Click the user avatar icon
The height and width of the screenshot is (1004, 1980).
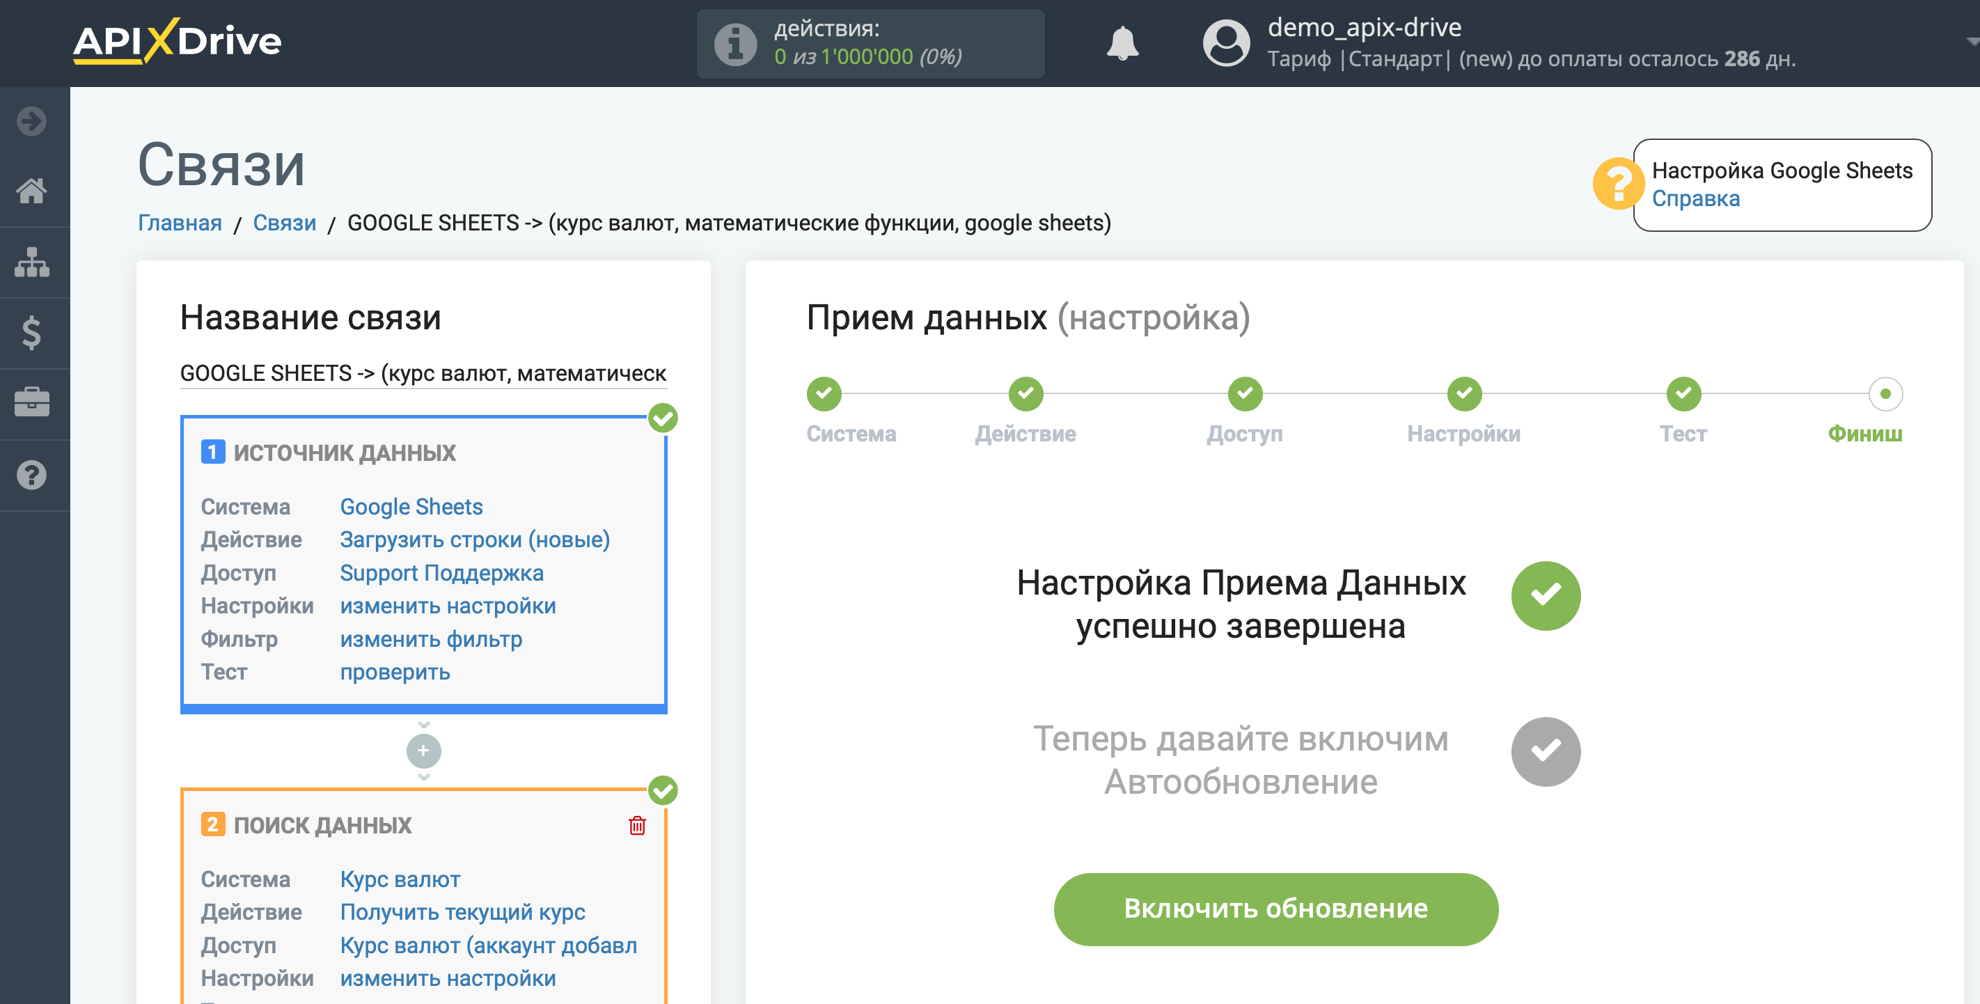1227,43
